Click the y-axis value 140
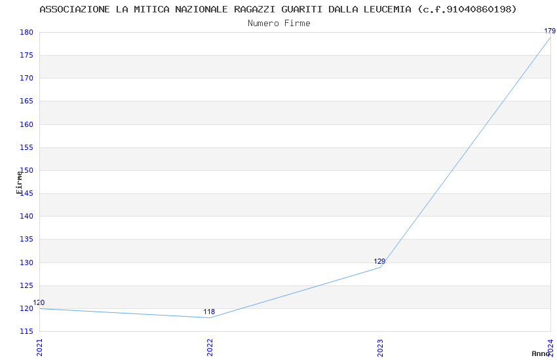This screenshot has width=557, height=360. pyautogui.click(x=26, y=217)
